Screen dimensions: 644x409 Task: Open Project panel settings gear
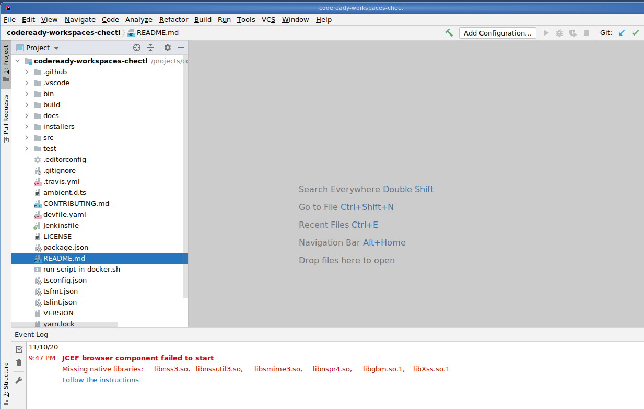coord(168,48)
